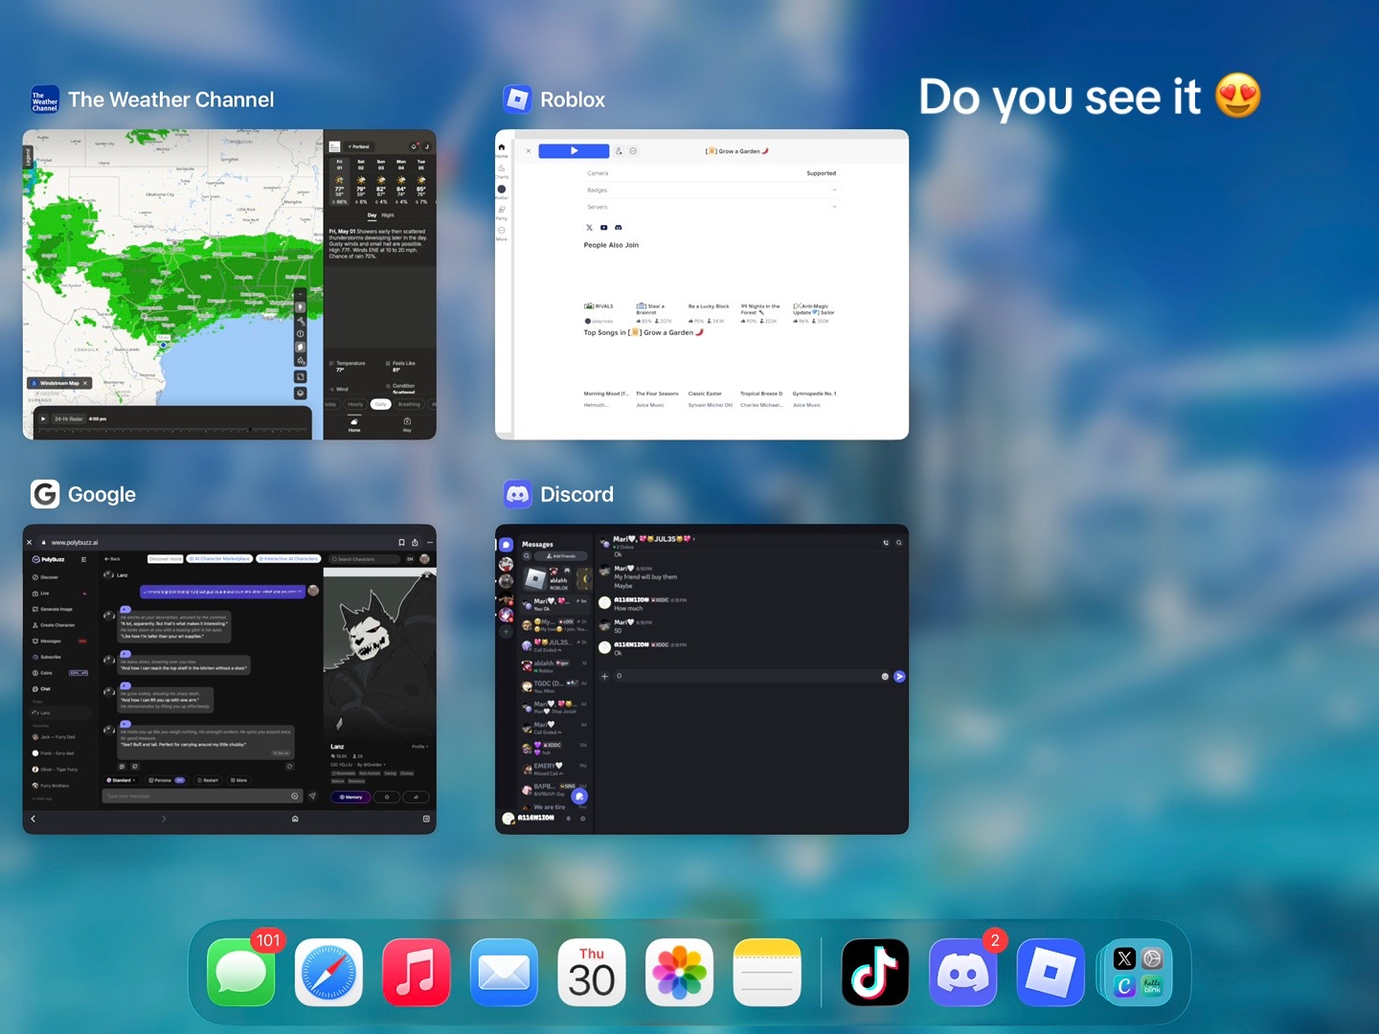Viewport: 1379px width, 1034px height.
Task: Open Discord from the dock
Action: [963, 973]
